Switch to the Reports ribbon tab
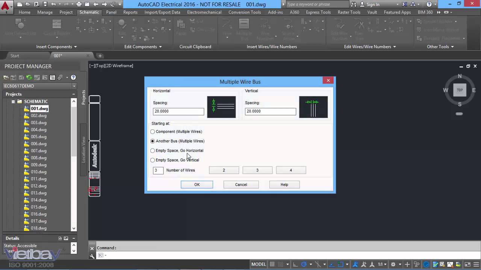 [130, 12]
